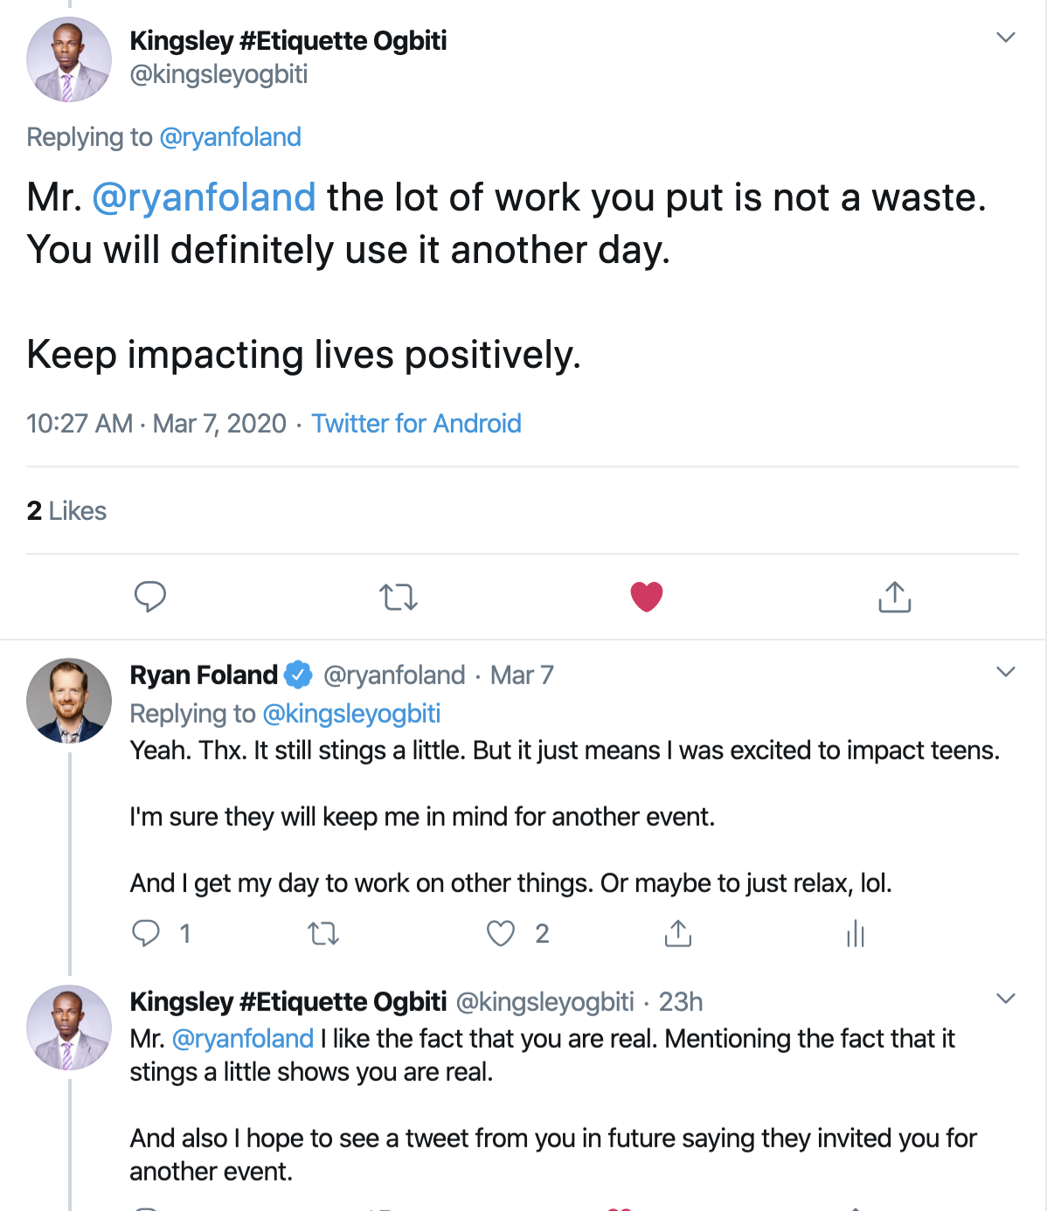Unlike the main tweet's red heart
Image resolution: width=1047 pixels, height=1211 pixels.
click(647, 597)
